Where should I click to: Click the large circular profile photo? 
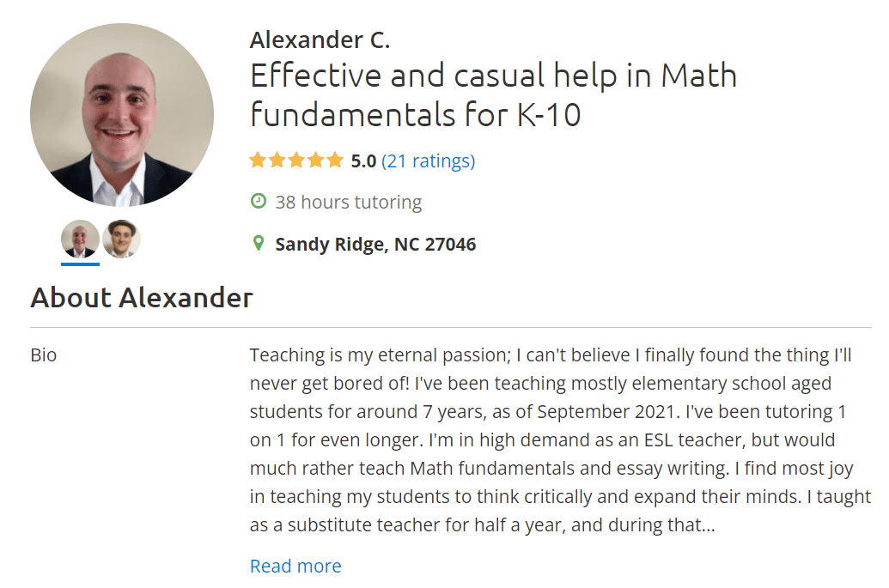pyautogui.click(x=122, y=115)
